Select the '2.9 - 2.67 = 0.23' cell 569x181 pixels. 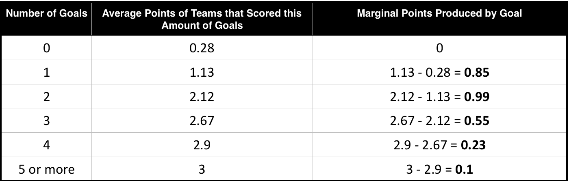pos(439,145)
